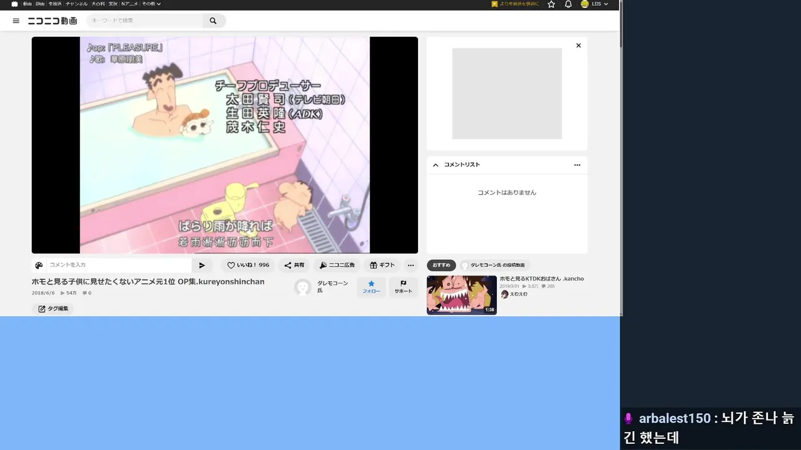Open the hamburger menu beside the Niconico logo
Screen dimensions: 801x450
click(16, 21)
